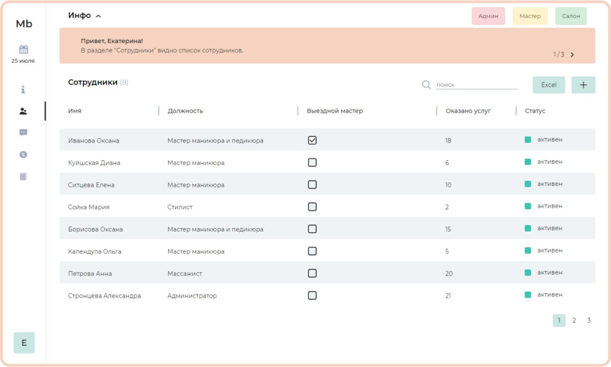
Task: Check the mobile master box for Сойка Мария
Action: [312, 207]
